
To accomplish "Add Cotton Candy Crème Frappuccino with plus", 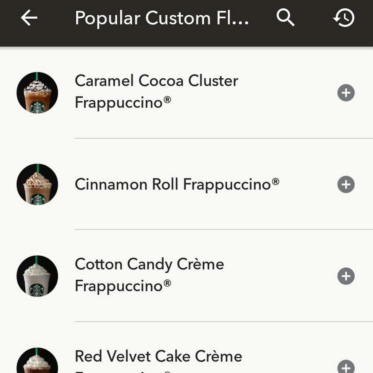I will click(x=346, y=276).
